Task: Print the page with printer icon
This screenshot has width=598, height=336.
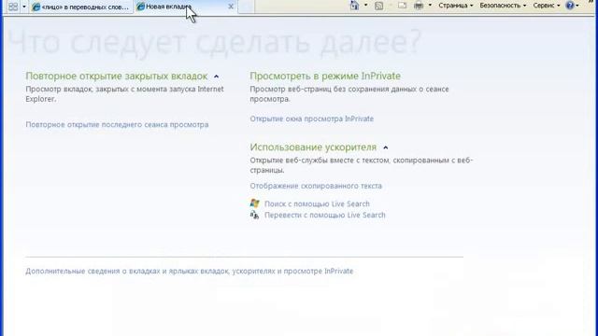Action: 419,6
